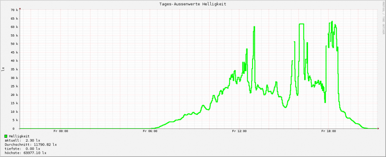Click the chart title Tages-Aussenwerte Helligkeit
This screenshot has height=157, width=386.
(193, 4)
